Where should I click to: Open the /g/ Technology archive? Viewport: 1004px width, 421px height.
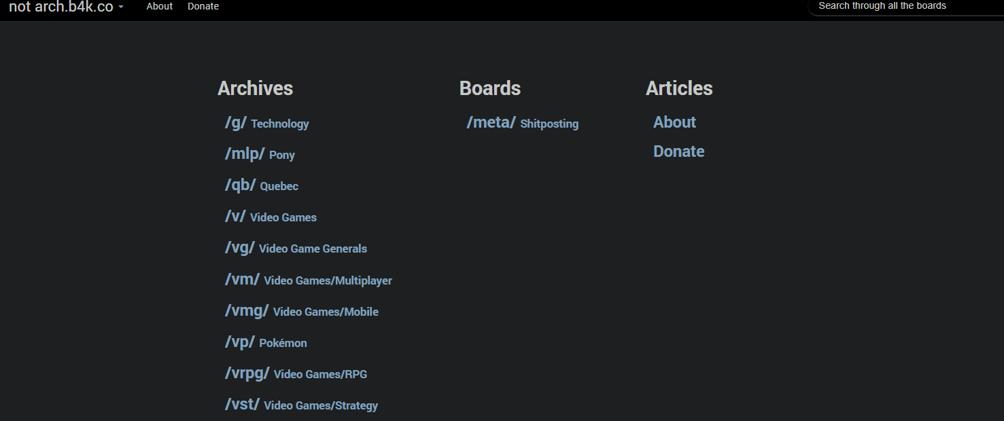click(266, 123)
